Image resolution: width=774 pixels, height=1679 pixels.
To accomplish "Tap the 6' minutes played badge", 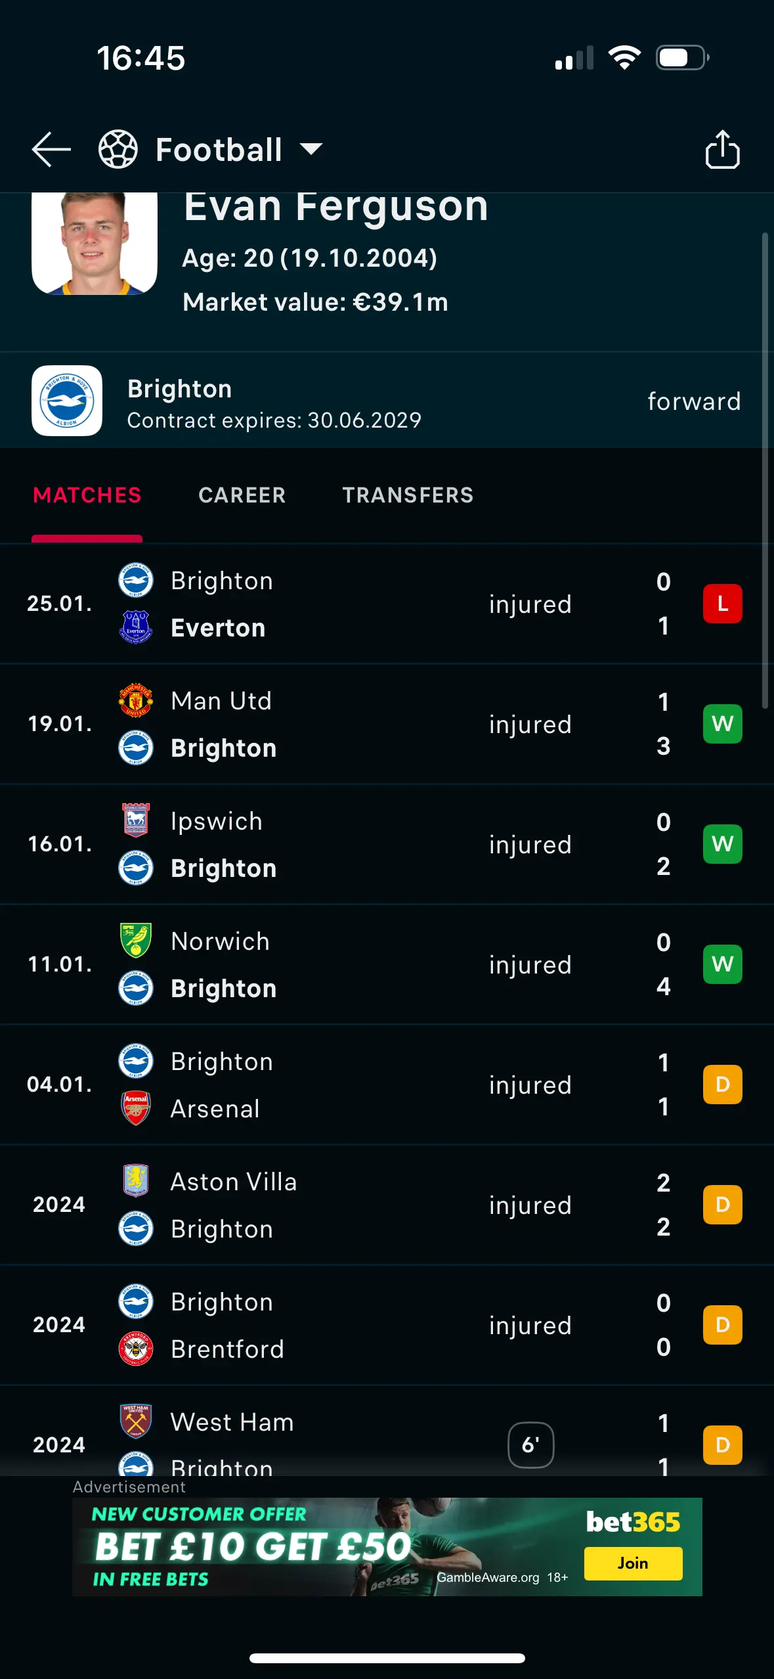I will pyautogui.click(x=530, y=1444).
